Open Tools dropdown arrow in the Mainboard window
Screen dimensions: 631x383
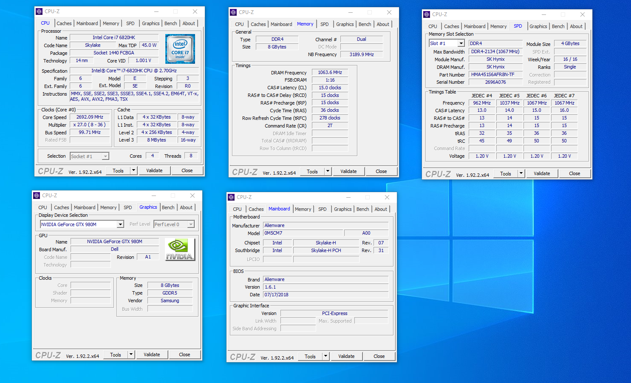coord(326,356)
